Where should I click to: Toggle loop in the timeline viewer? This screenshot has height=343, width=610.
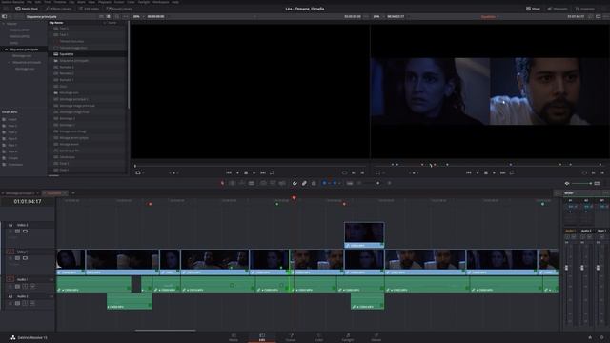tap(512, 172)
